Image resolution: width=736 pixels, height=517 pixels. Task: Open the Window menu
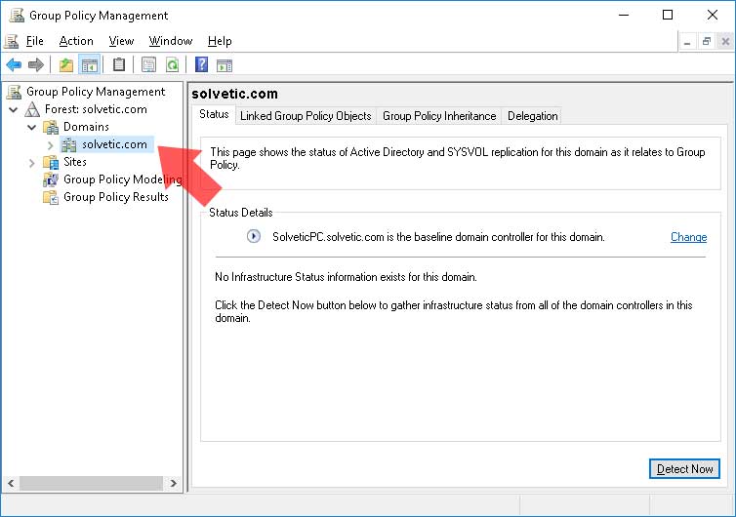[171, 41]
